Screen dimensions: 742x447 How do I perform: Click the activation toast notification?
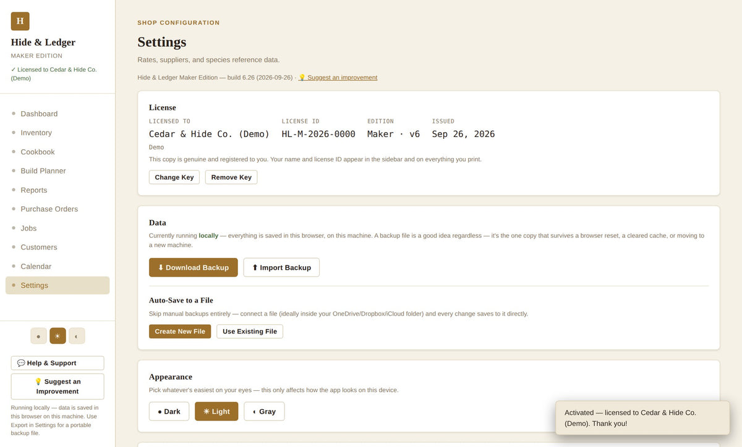(x=642, y=418)
